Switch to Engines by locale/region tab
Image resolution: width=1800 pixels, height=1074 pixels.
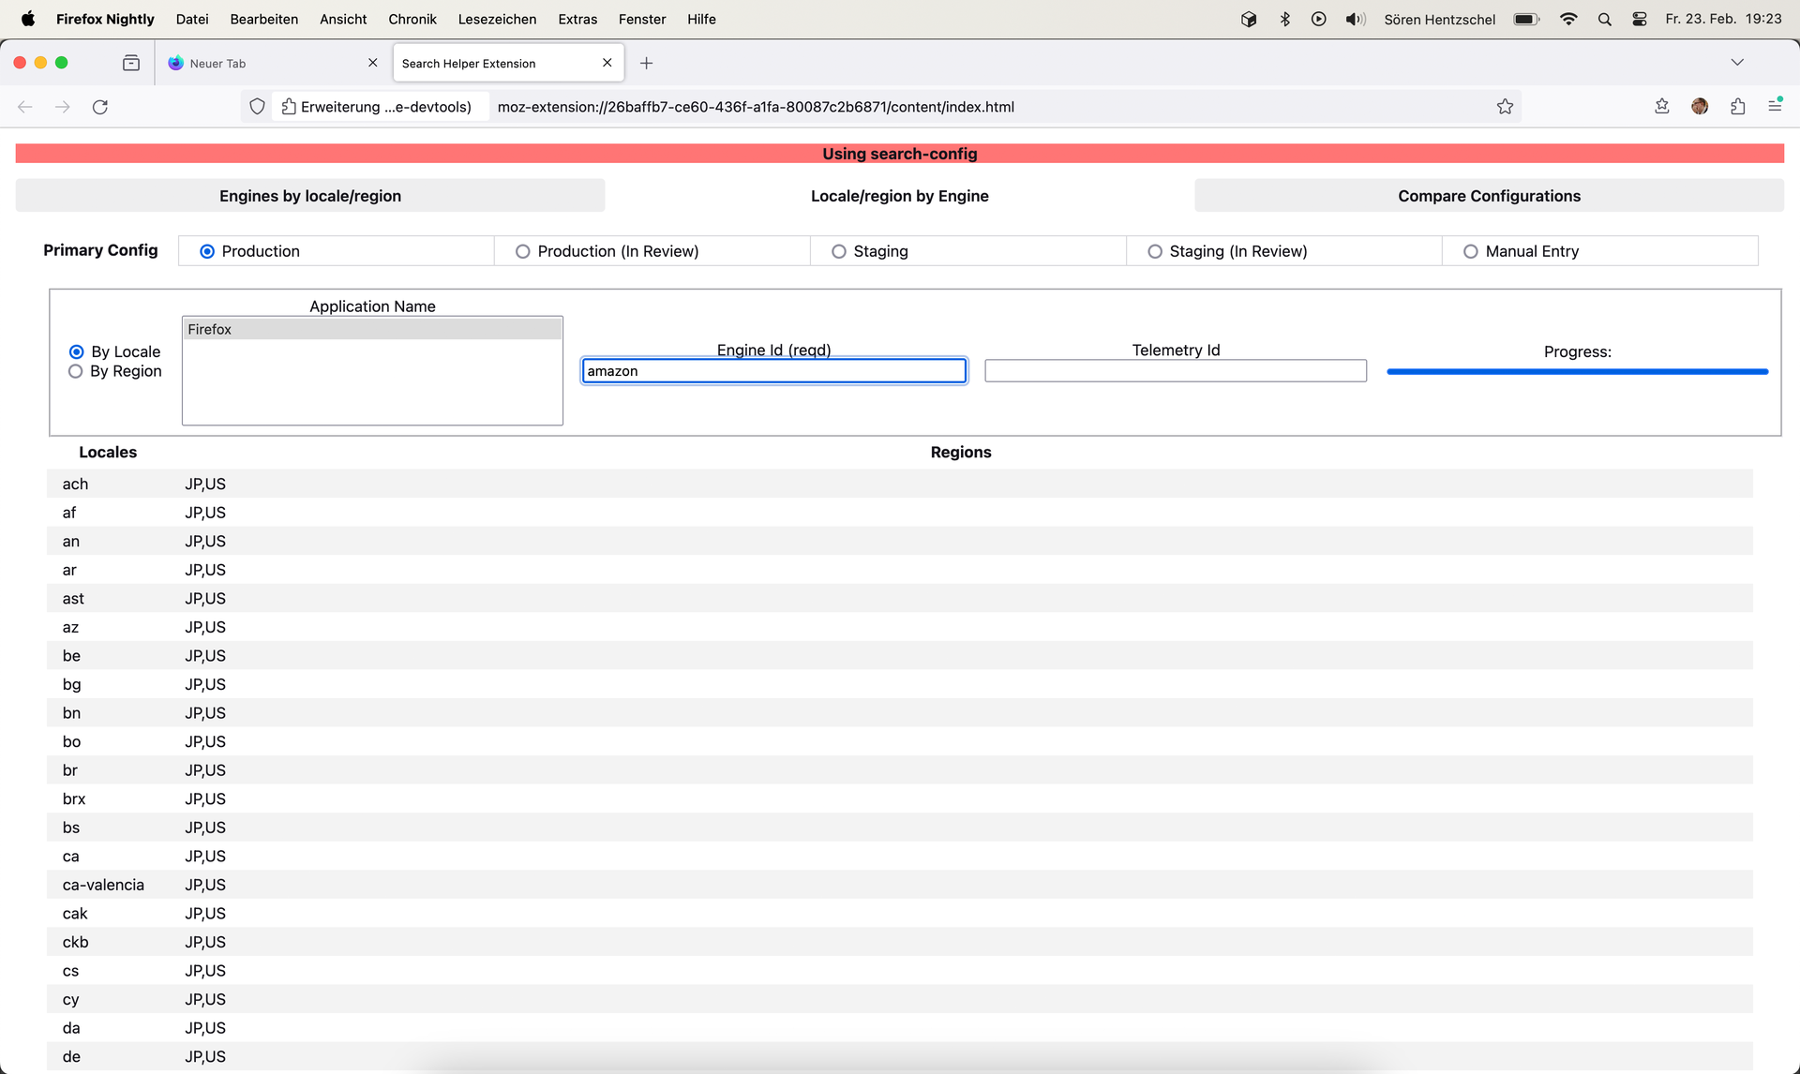310,196
